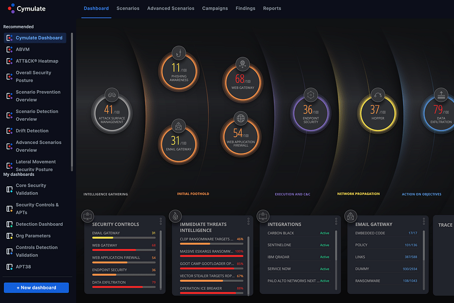Viewport: 454px width, 303px height.
Task: Toggle Carbon Black active status
Action: [x=325, y=233]
